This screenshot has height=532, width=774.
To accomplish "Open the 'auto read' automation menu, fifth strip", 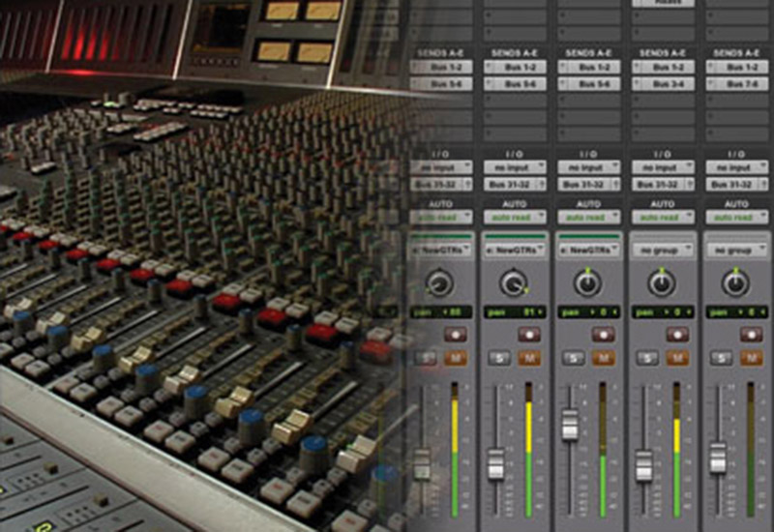I will [737, 217].
